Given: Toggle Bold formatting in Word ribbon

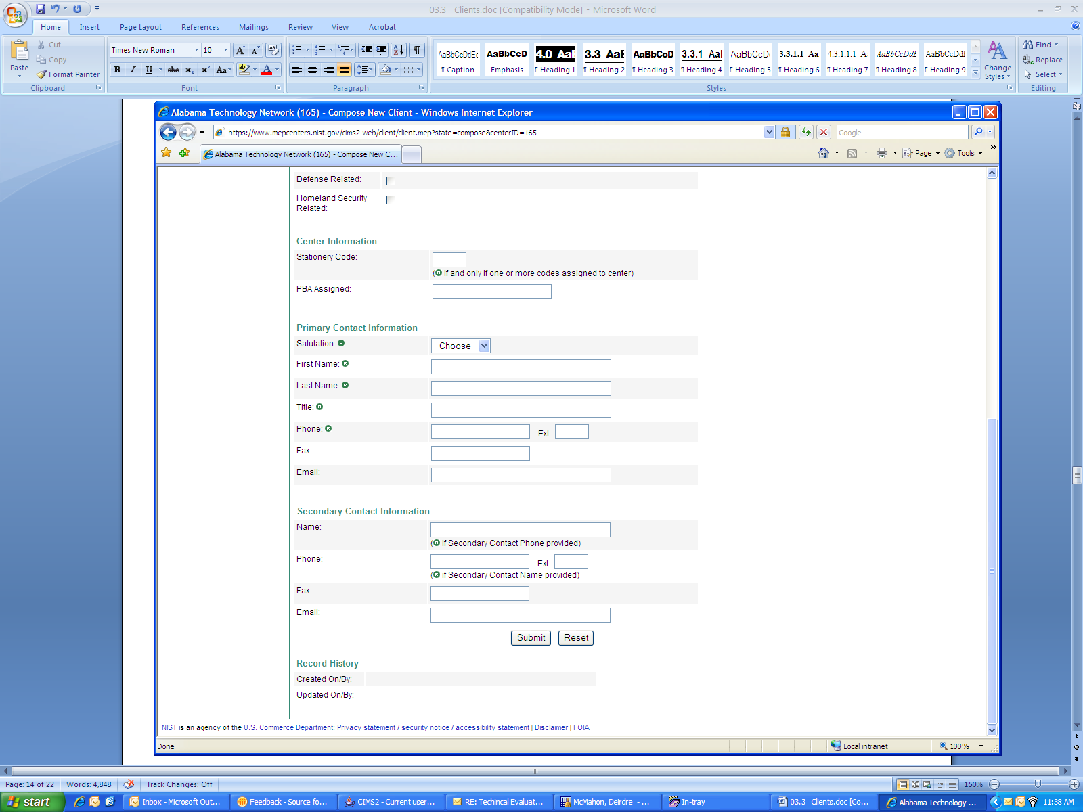Looking at the screenshot, I should point(118,70).
